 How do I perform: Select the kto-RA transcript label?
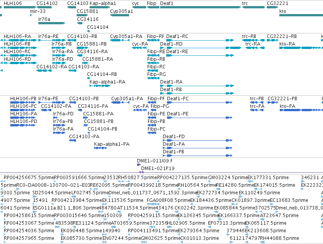(x=287, y=44)
